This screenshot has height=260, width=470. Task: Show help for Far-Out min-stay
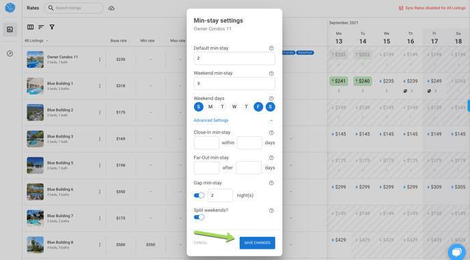pyautogui.click(x=271, y=158)
